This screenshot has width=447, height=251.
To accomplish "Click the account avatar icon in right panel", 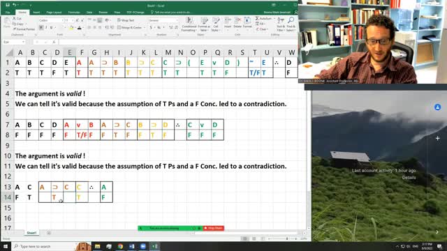I will [x=437, y=107].
